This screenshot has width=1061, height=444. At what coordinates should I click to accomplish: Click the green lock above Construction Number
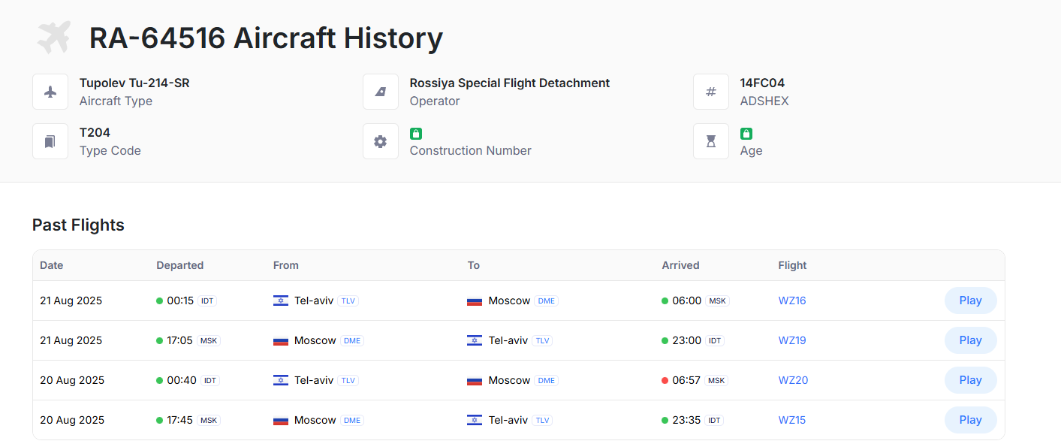click(416, 134)
